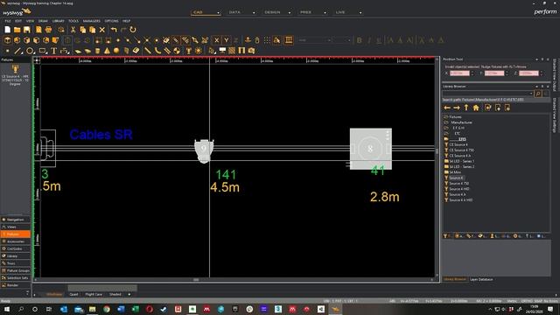560x315 pixels.
Task: Click the Y position input field
Action: coord(494,73)
